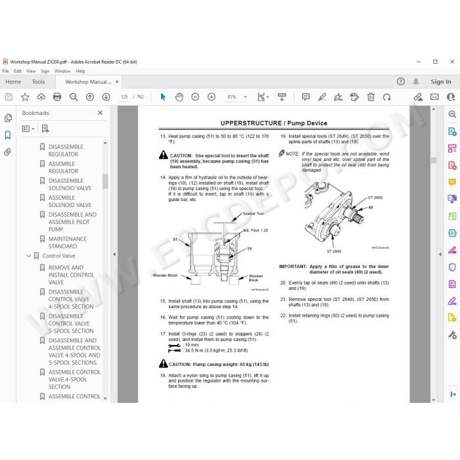Click the stamp tool icon
The image size is (460, 460).
354,97
